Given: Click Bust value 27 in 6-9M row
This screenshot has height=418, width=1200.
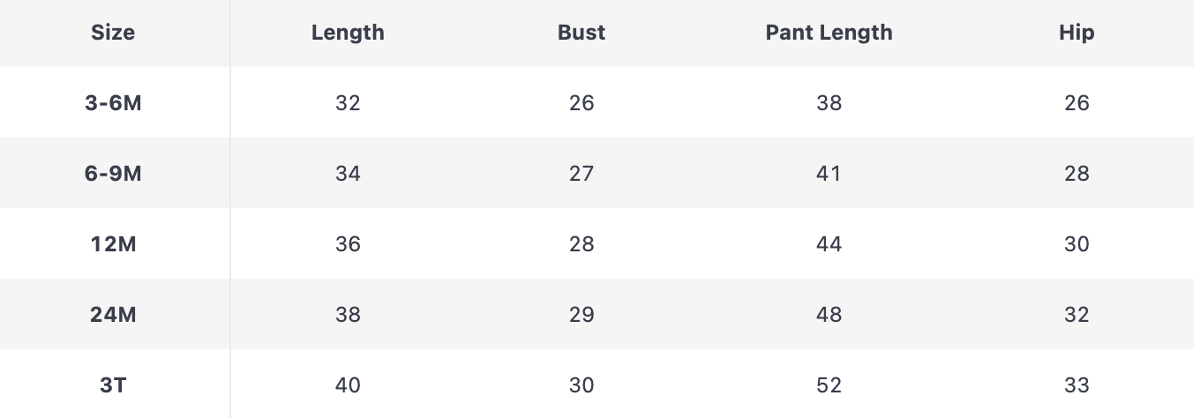Looking at the screenshot, I should (581, 174).
